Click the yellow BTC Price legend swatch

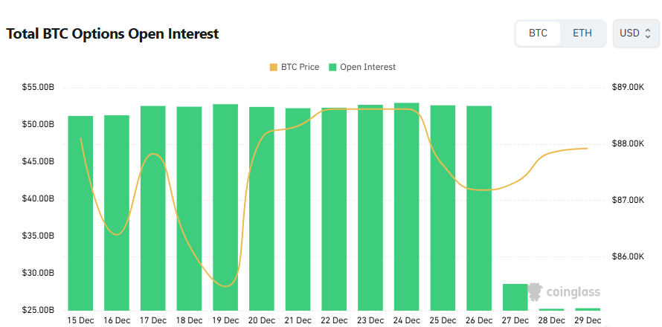pyautogui.click(x=273, y=67)
